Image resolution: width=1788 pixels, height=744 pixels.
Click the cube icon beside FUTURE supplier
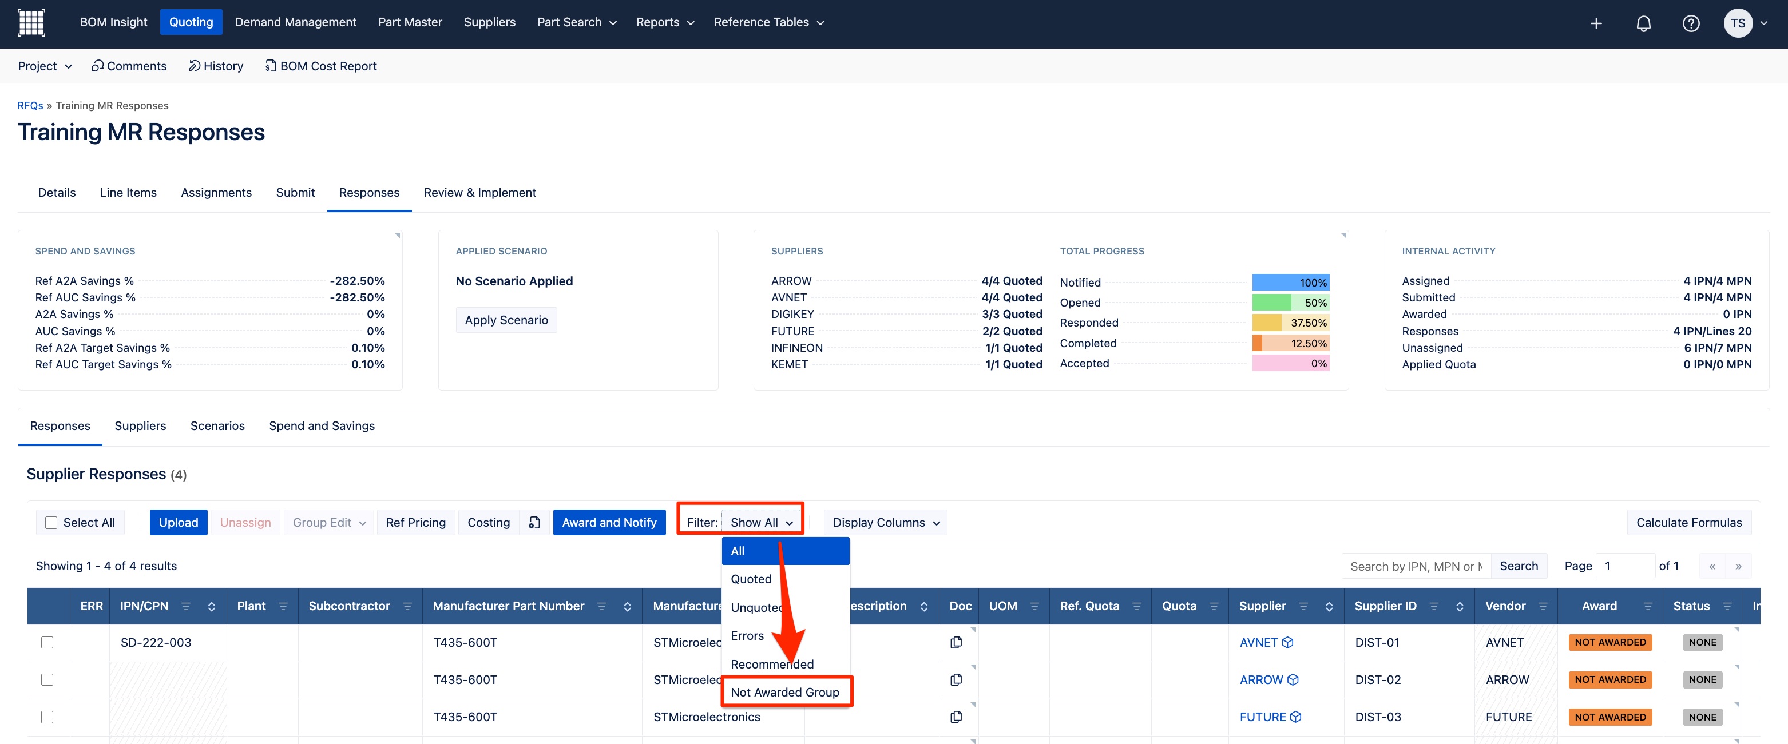click(1295, 717)
